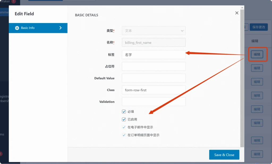
Task: Toggle 在电子邮件中显示 checkbox
Action: coord(124,127)
